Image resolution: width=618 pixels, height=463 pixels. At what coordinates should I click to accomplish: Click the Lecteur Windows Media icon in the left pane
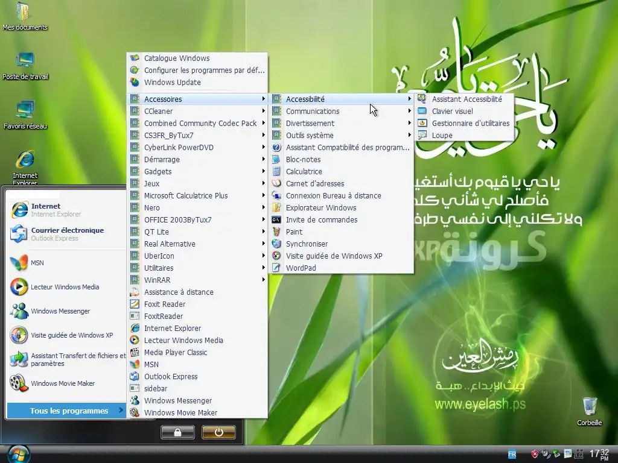tap(19, 286)
